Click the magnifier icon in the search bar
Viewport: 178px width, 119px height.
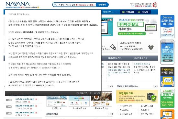coord(55,5)
